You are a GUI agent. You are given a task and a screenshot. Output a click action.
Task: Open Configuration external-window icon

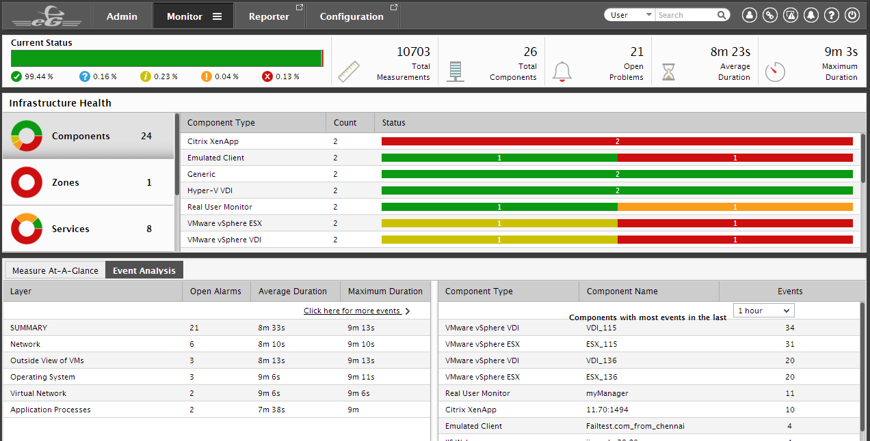(393, 8)
